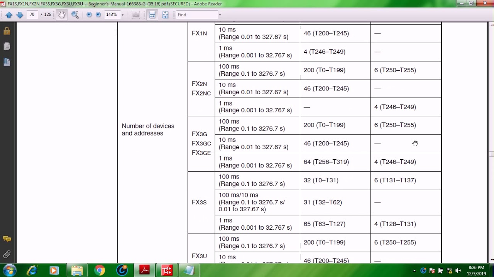Image resolution: width=494 pixels, height=277 pixels.
Task: Go to previous page arrow
Action: [x=9, y=15]
